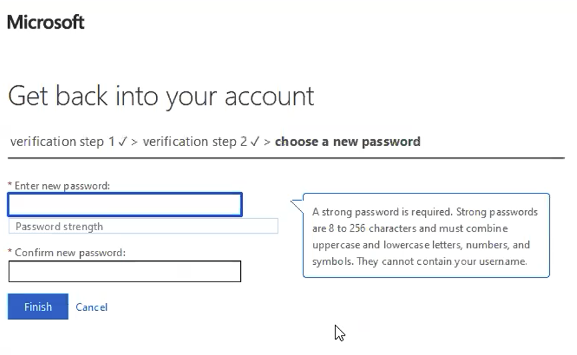This screenshot has width=577, height=355.
Task: Click the Confirm new password label
Action: tap(70, 253)
